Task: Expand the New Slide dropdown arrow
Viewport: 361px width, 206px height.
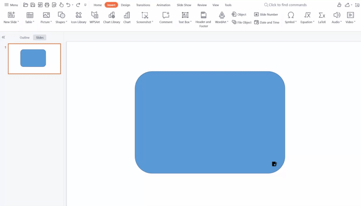Action: (x=18, y=22)
